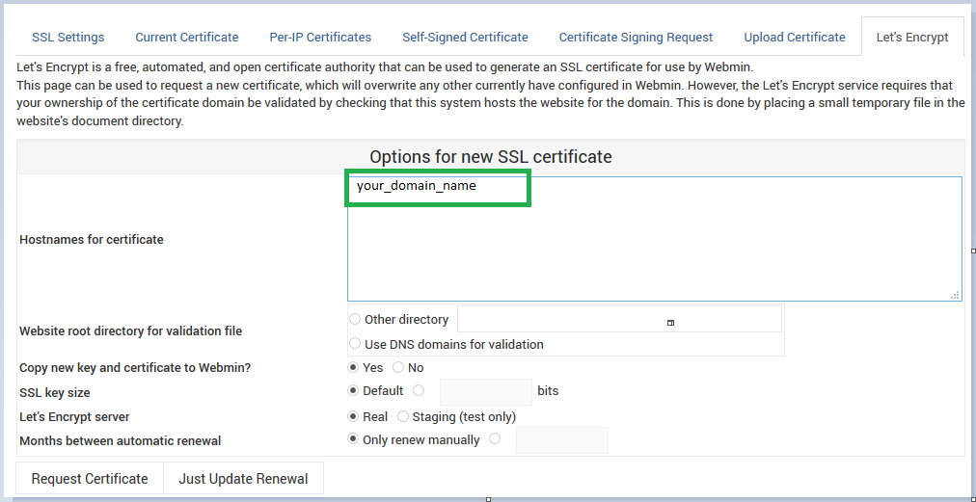Image resolution: width=976 pixels, height=502 pixels.
Task: Click the bits unit text
Action: pyautogui.click(x=548, y=391)
